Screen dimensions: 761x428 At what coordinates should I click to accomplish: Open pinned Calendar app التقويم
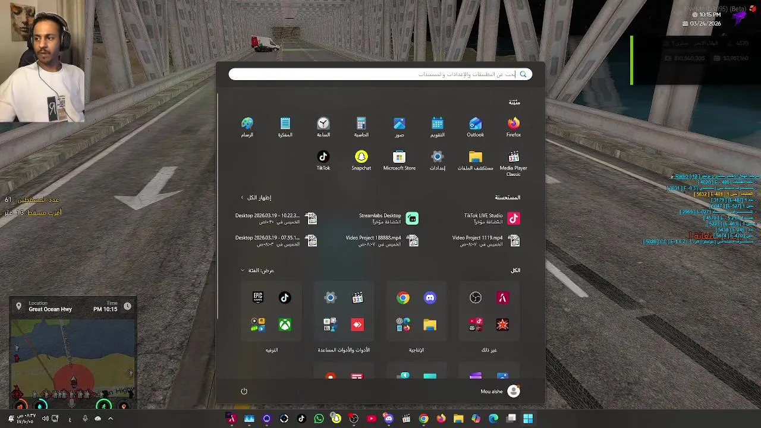(x=437, y=127)
